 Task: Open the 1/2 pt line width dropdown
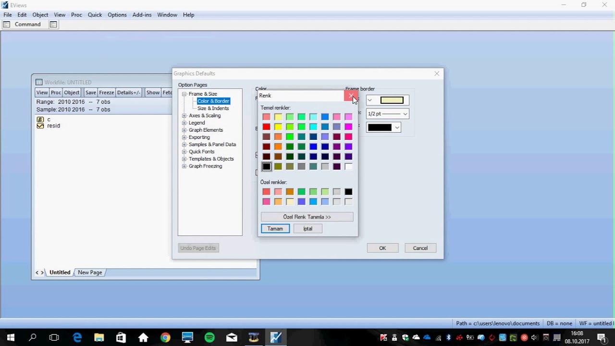coord(387,114)
